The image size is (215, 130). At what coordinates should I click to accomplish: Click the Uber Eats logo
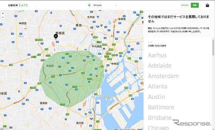click(x=18, y=5)
